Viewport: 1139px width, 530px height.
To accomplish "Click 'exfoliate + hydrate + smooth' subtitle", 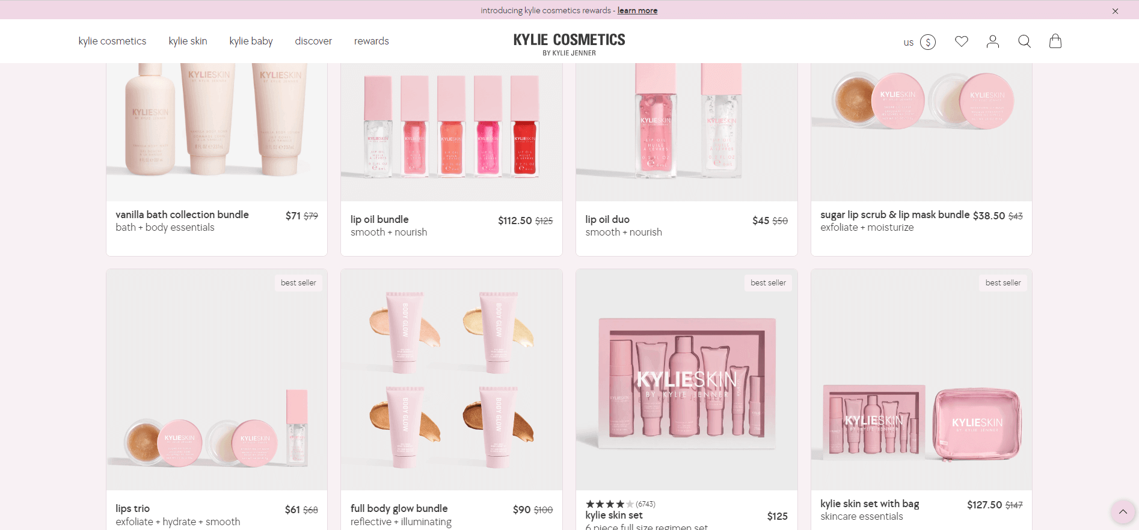I will pos(177,522).
